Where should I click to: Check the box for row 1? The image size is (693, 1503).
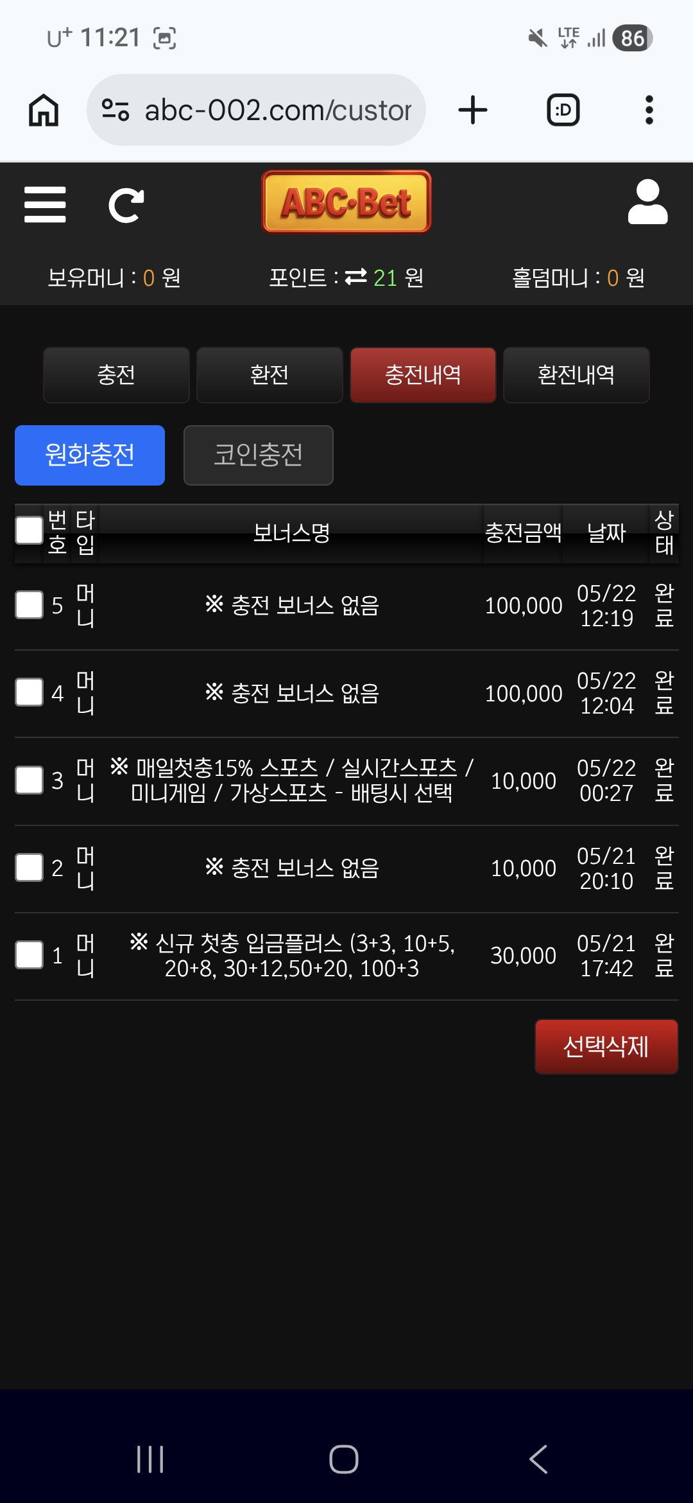pos(29,955)
